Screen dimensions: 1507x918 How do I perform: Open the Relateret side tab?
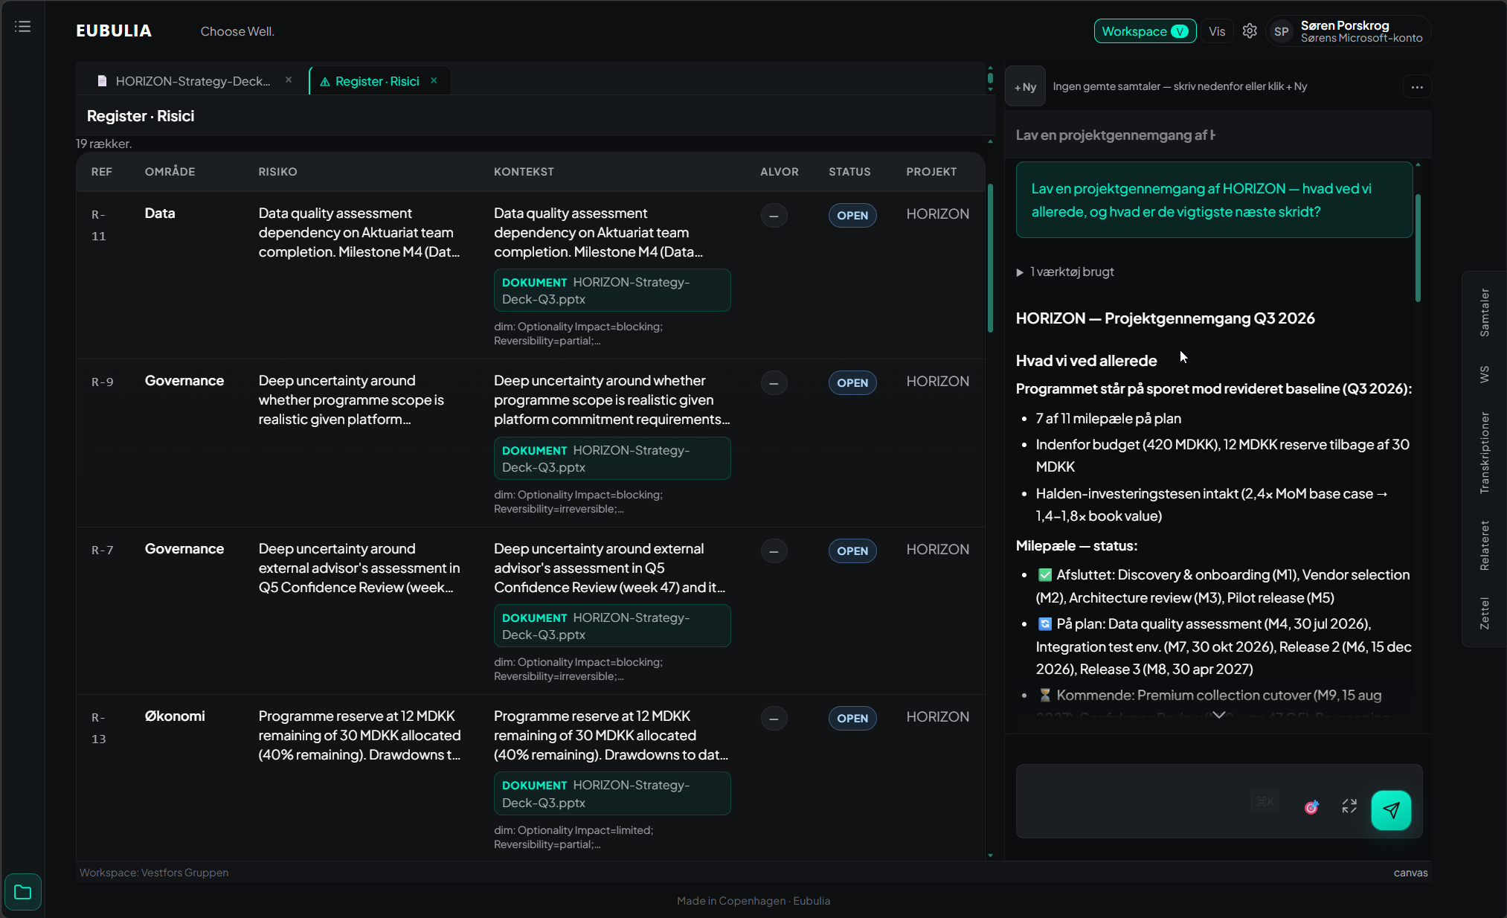pyautogui.click(x=1484, y=545)
